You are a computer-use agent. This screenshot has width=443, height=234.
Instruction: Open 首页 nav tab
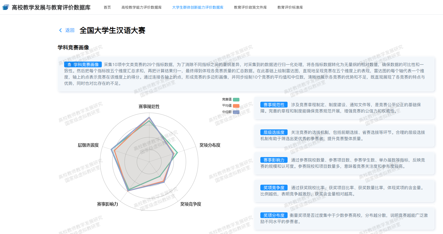tap(107, 7)
